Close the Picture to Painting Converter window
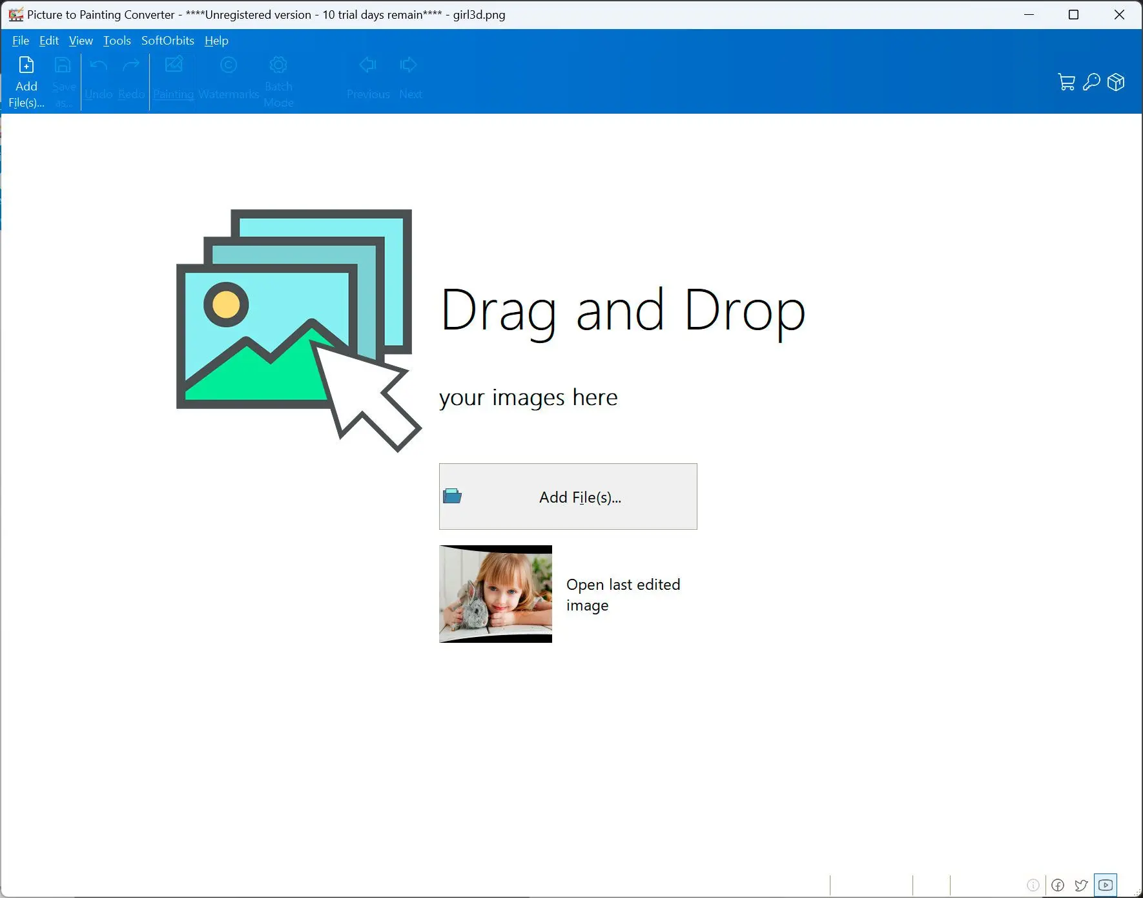 tap(1119, 14)
